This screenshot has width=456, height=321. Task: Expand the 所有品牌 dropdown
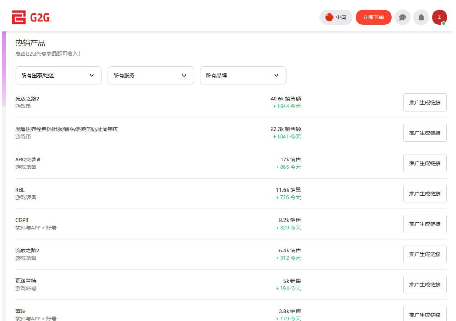(x=243, y=76)
